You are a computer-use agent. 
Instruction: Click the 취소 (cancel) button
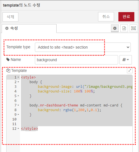[x=106, y=17]
